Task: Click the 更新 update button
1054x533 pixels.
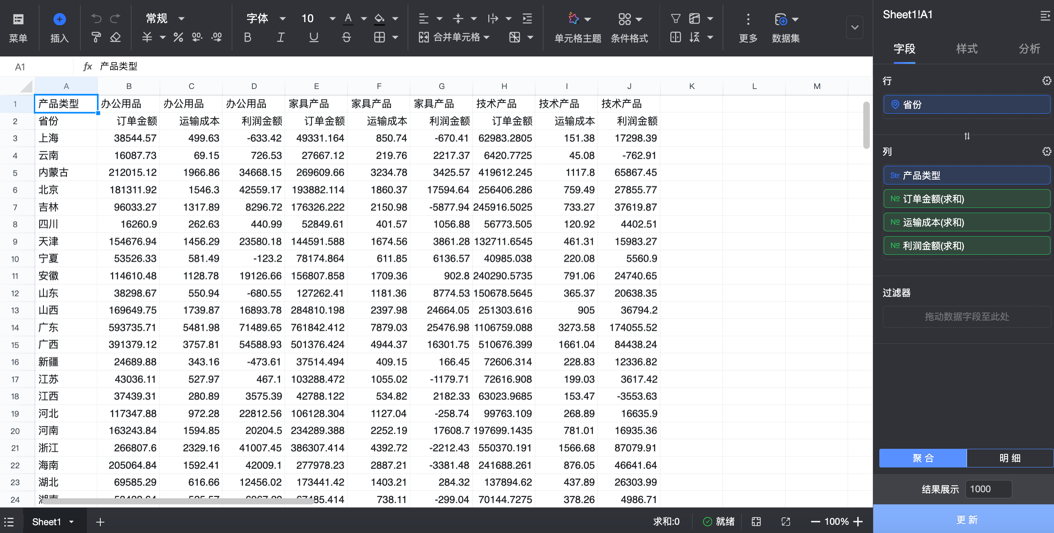Action: 967,520
